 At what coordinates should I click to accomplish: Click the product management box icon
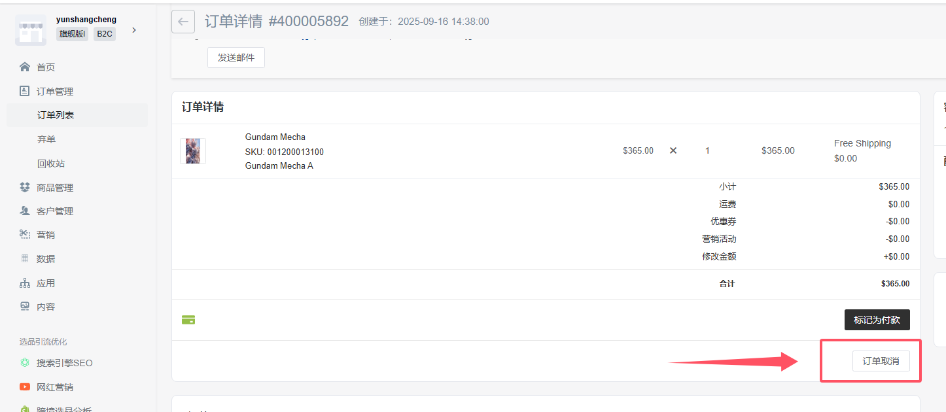(x=25, y=188)
